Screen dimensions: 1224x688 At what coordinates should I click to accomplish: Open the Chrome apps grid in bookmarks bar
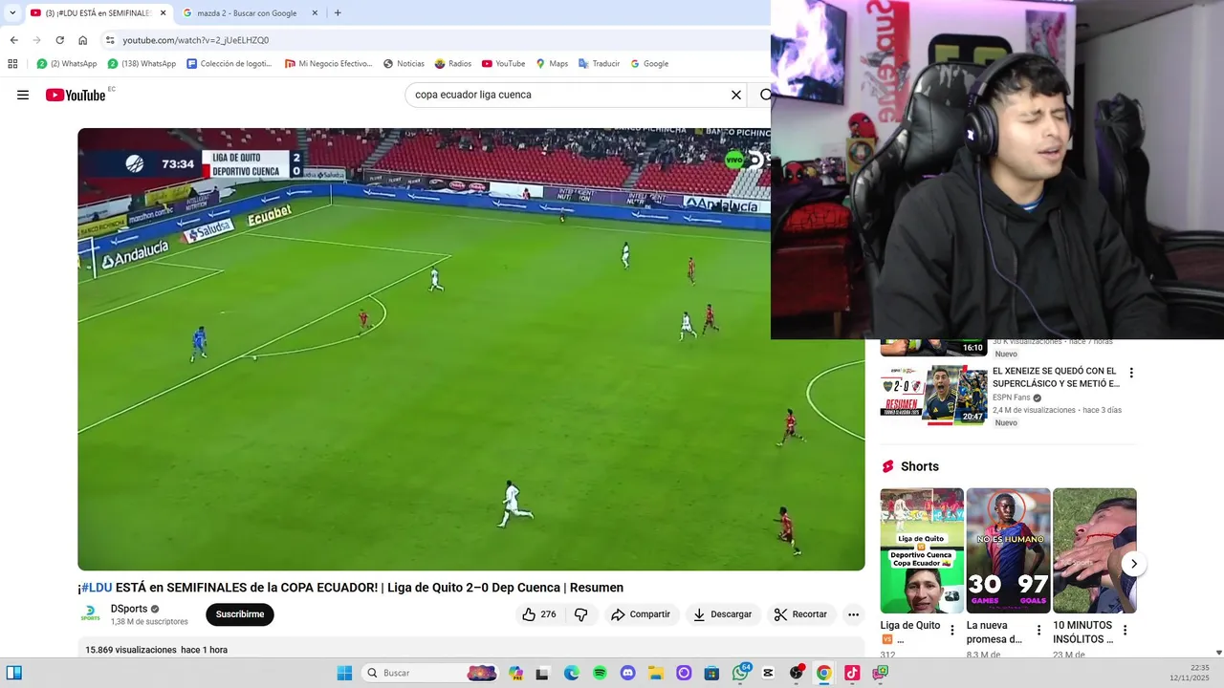[12, 64]
